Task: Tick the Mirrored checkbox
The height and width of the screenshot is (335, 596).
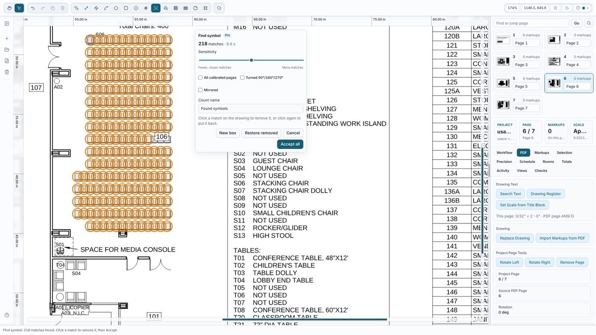Action: 200,90
